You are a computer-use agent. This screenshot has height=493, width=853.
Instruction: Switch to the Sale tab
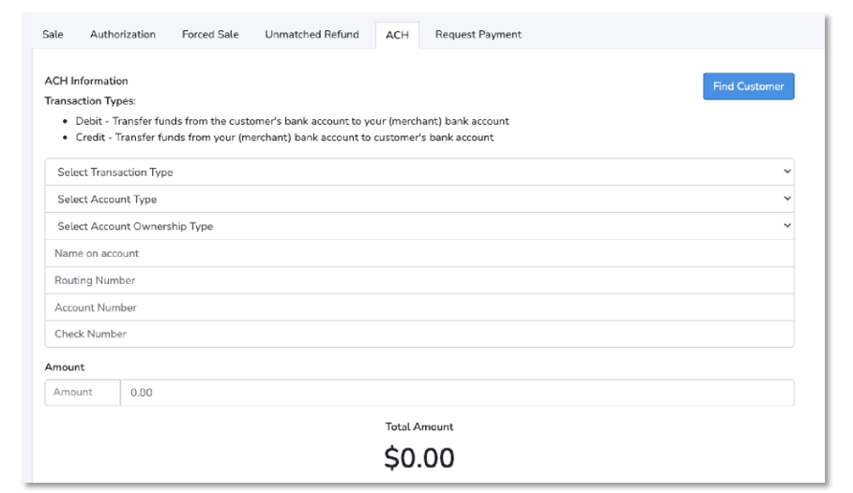[53, 35]
